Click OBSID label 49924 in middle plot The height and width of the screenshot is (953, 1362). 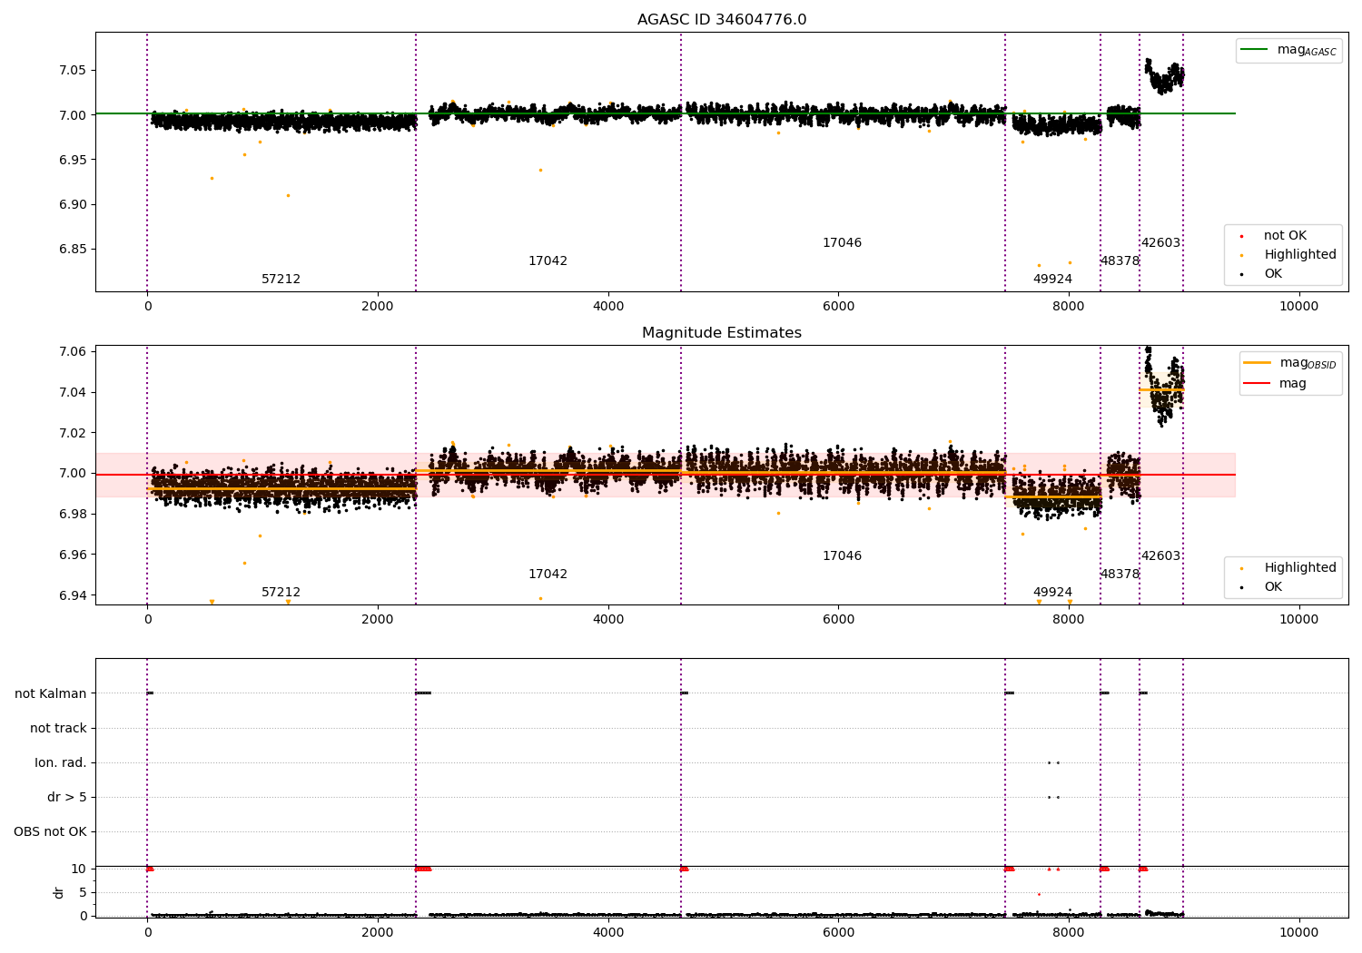tap(1052, 593)
